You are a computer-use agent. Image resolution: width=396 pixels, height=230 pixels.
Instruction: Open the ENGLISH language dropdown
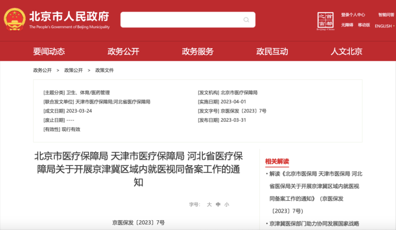(383, 26)
